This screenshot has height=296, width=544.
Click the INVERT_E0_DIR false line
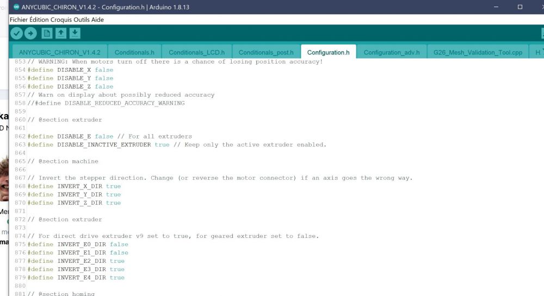[x=78, y=244]
